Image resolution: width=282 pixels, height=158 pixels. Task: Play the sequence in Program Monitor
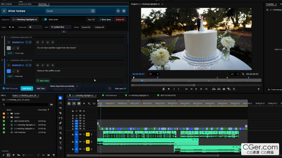[x=196, y=89]
